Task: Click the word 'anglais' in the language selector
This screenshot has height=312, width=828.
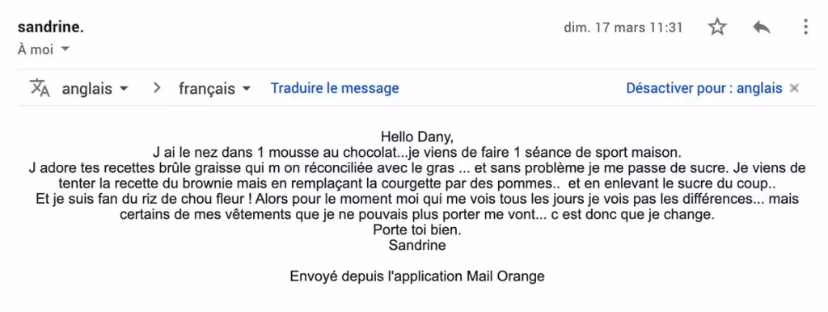Action: [x=87, y=89]
